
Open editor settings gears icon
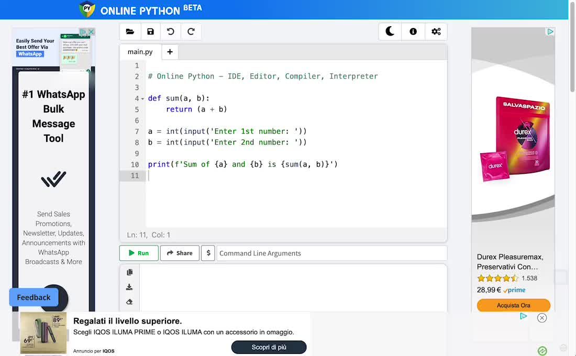coord(436,32)
